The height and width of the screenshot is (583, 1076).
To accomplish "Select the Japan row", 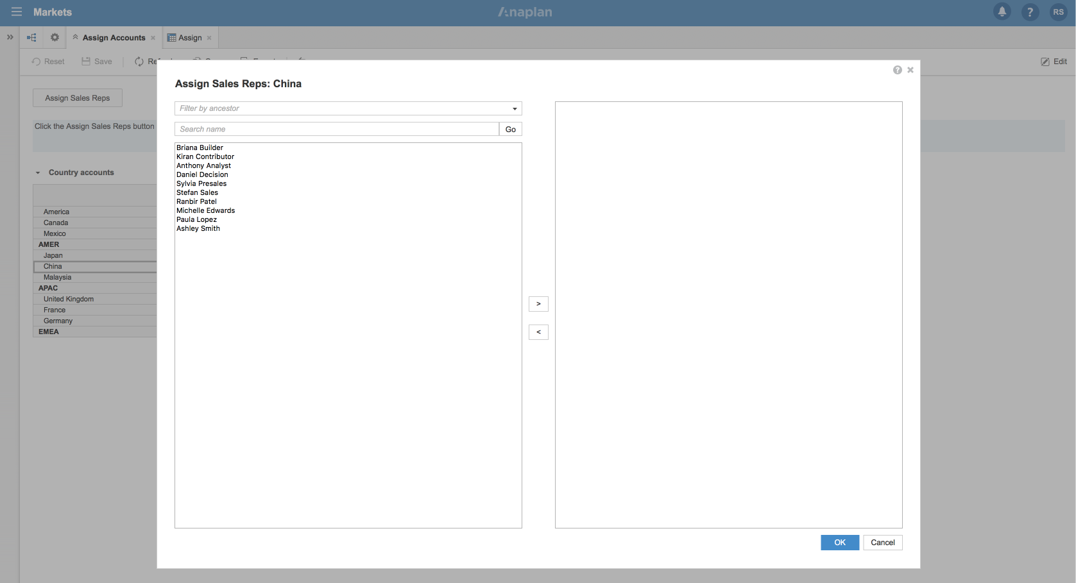I will pyautogui.click(x=95, y=255).
